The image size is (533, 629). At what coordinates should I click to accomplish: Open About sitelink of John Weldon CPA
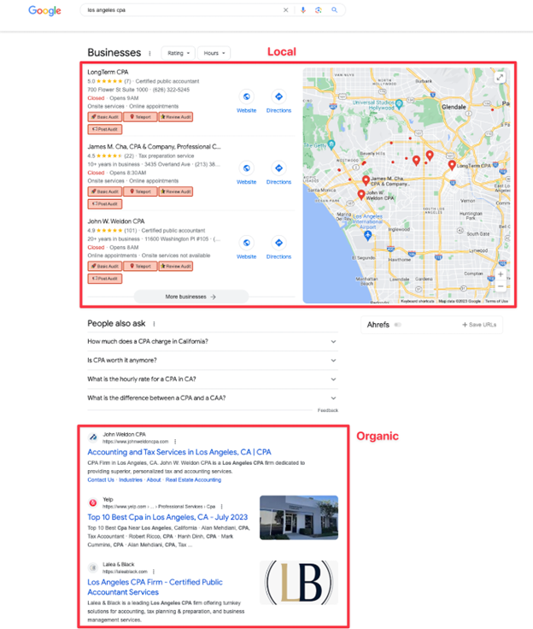[154, 479]
